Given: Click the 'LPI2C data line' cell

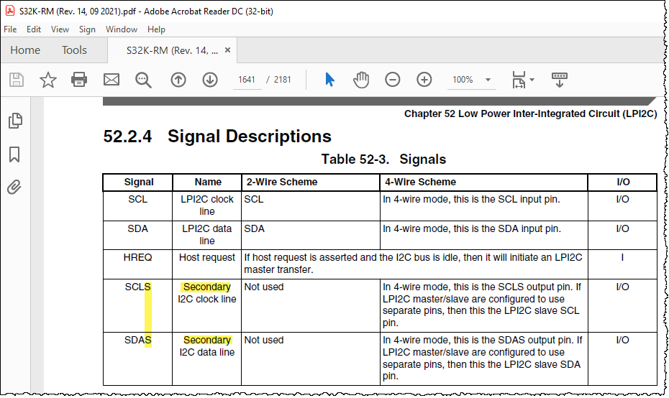Looking at the screenshot, I should pyautogui.click(x=207, y=234).
